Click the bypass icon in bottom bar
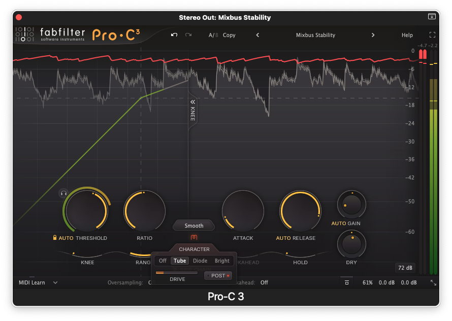Viewport: 452px width, 321px height. 346,282
